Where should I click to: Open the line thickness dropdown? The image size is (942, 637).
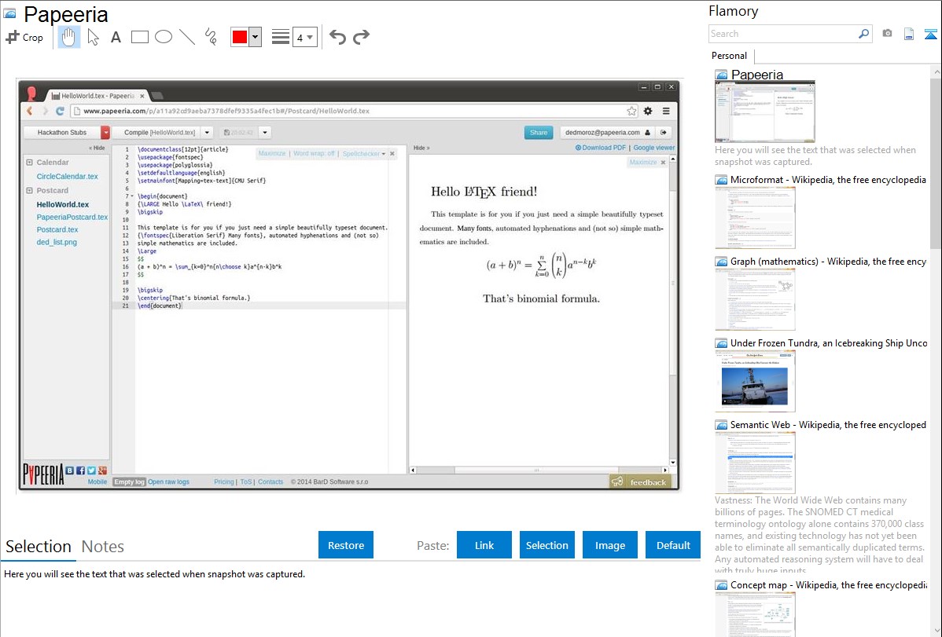click(x=304, y=37)
